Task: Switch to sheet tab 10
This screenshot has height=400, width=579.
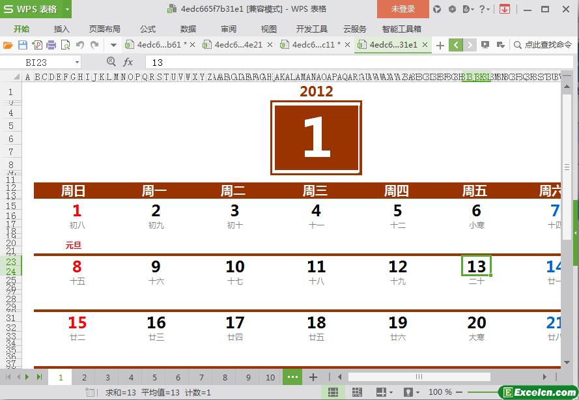Action: coord(270,377)
